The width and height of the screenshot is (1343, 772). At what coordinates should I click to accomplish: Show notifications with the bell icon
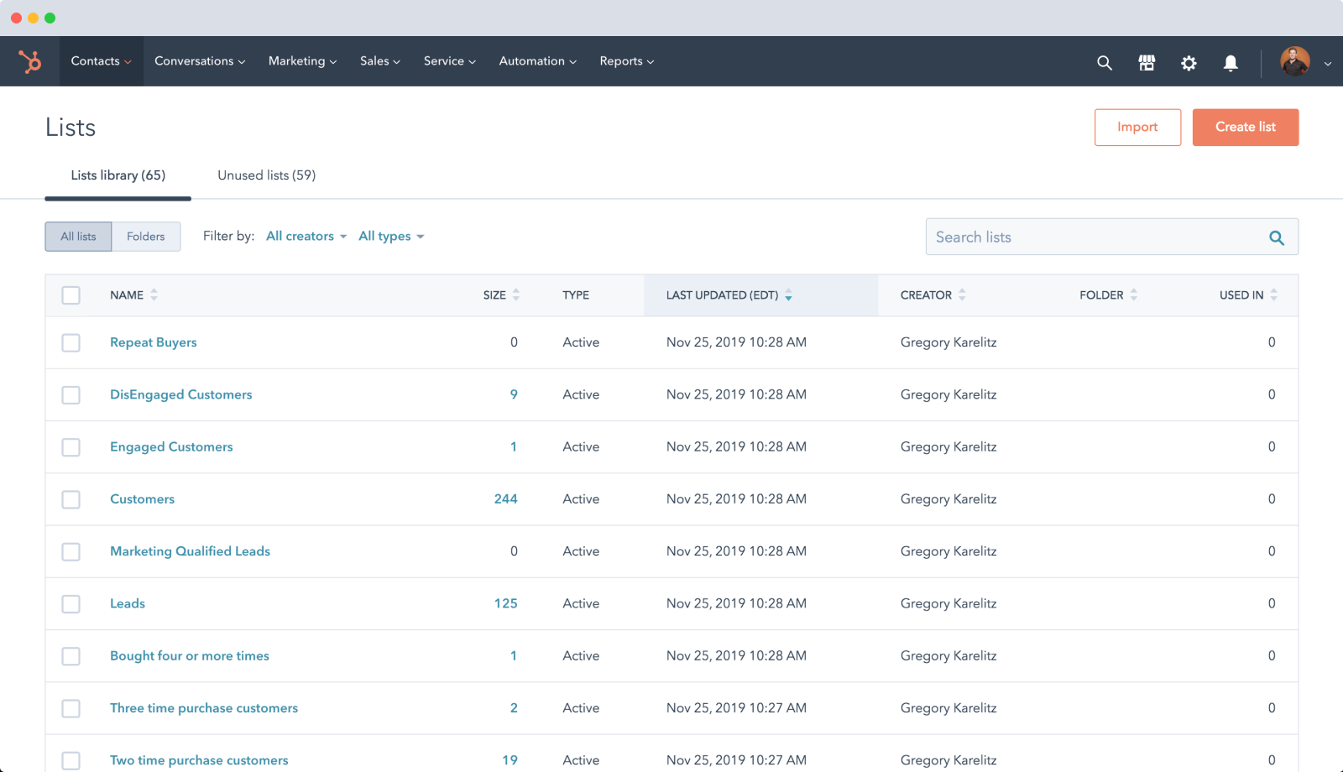coord(1231,63)
